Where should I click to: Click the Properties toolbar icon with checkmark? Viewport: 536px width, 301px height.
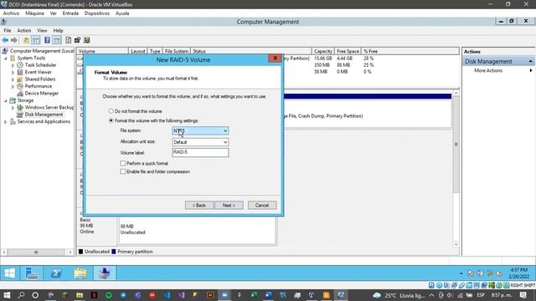click(x=78, y=40)
